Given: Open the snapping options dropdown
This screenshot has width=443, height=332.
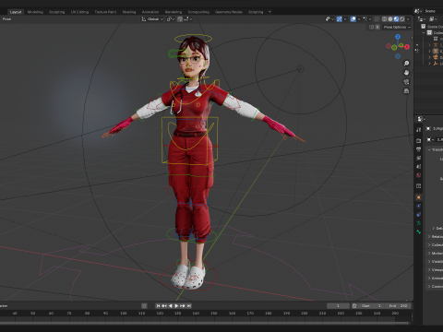Looking at the screenshot, I should [188, 19].
